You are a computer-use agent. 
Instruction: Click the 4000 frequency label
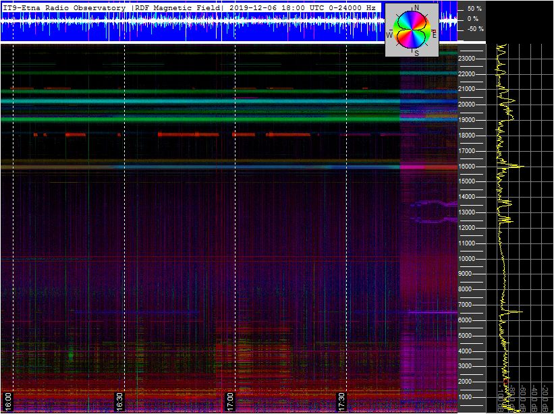(x=466, y=351)
